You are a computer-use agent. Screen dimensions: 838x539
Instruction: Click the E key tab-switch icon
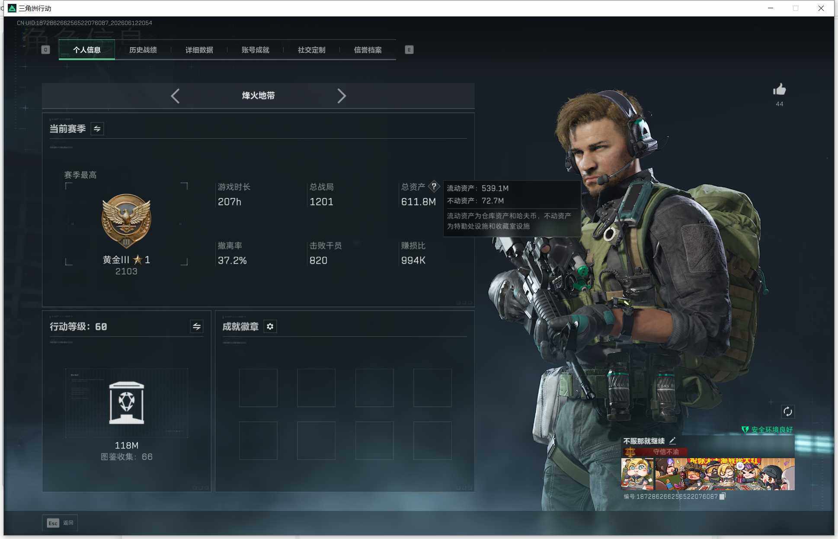pyautogui.click(x=409, y=50)
